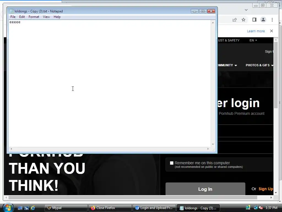Click the Chrome page vertical scrollbar thumb

point(276,75)
